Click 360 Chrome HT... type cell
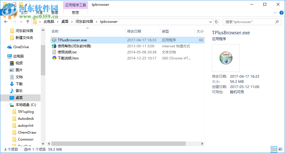 [x=176, y=58]
